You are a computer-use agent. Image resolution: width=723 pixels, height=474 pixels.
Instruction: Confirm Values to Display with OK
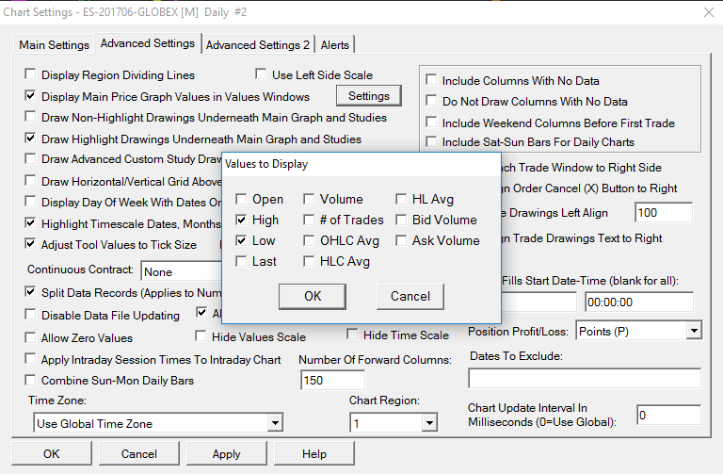pyautogui.click(x=313, y=296)
